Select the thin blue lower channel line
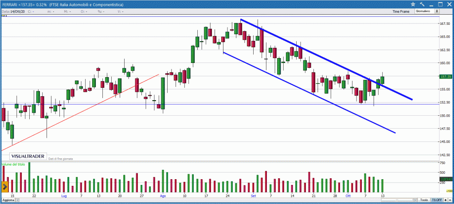 [x=309, y=93]
